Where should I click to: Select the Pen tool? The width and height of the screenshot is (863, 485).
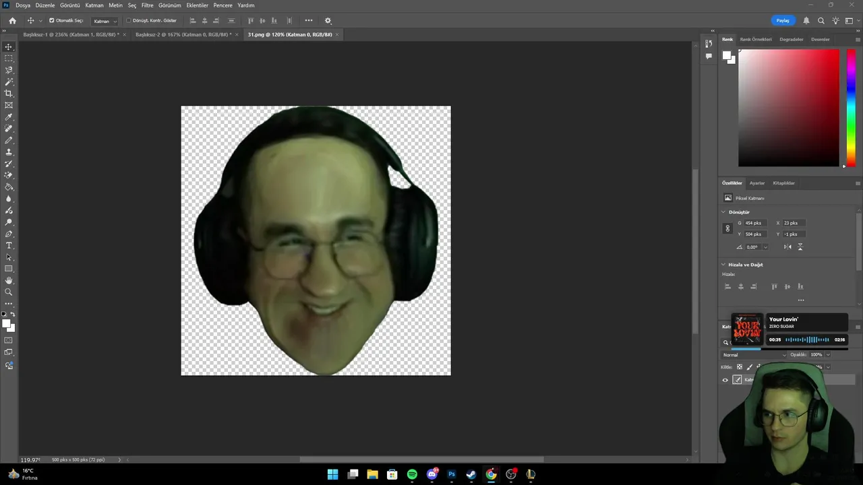point(9,234)
